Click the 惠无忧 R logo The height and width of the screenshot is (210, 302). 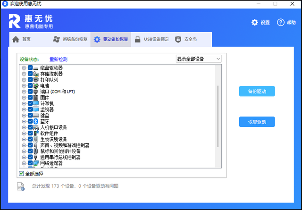point(15,21)
